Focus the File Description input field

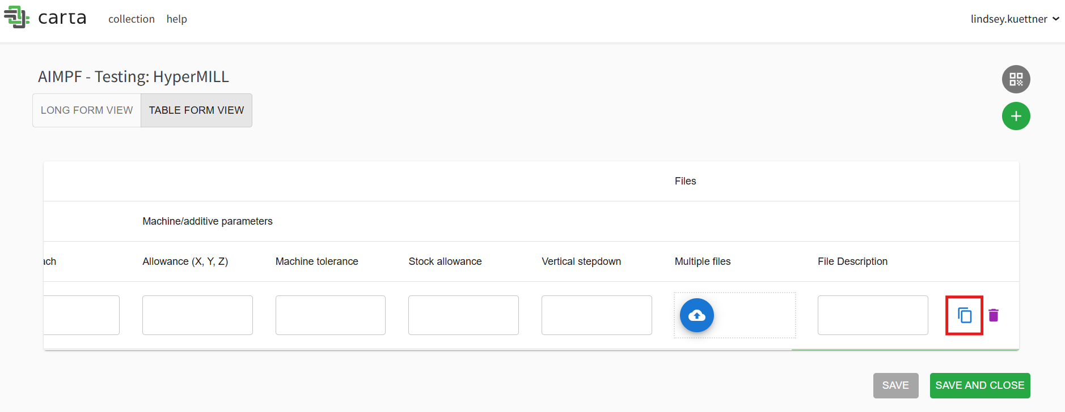coord(873,315)
